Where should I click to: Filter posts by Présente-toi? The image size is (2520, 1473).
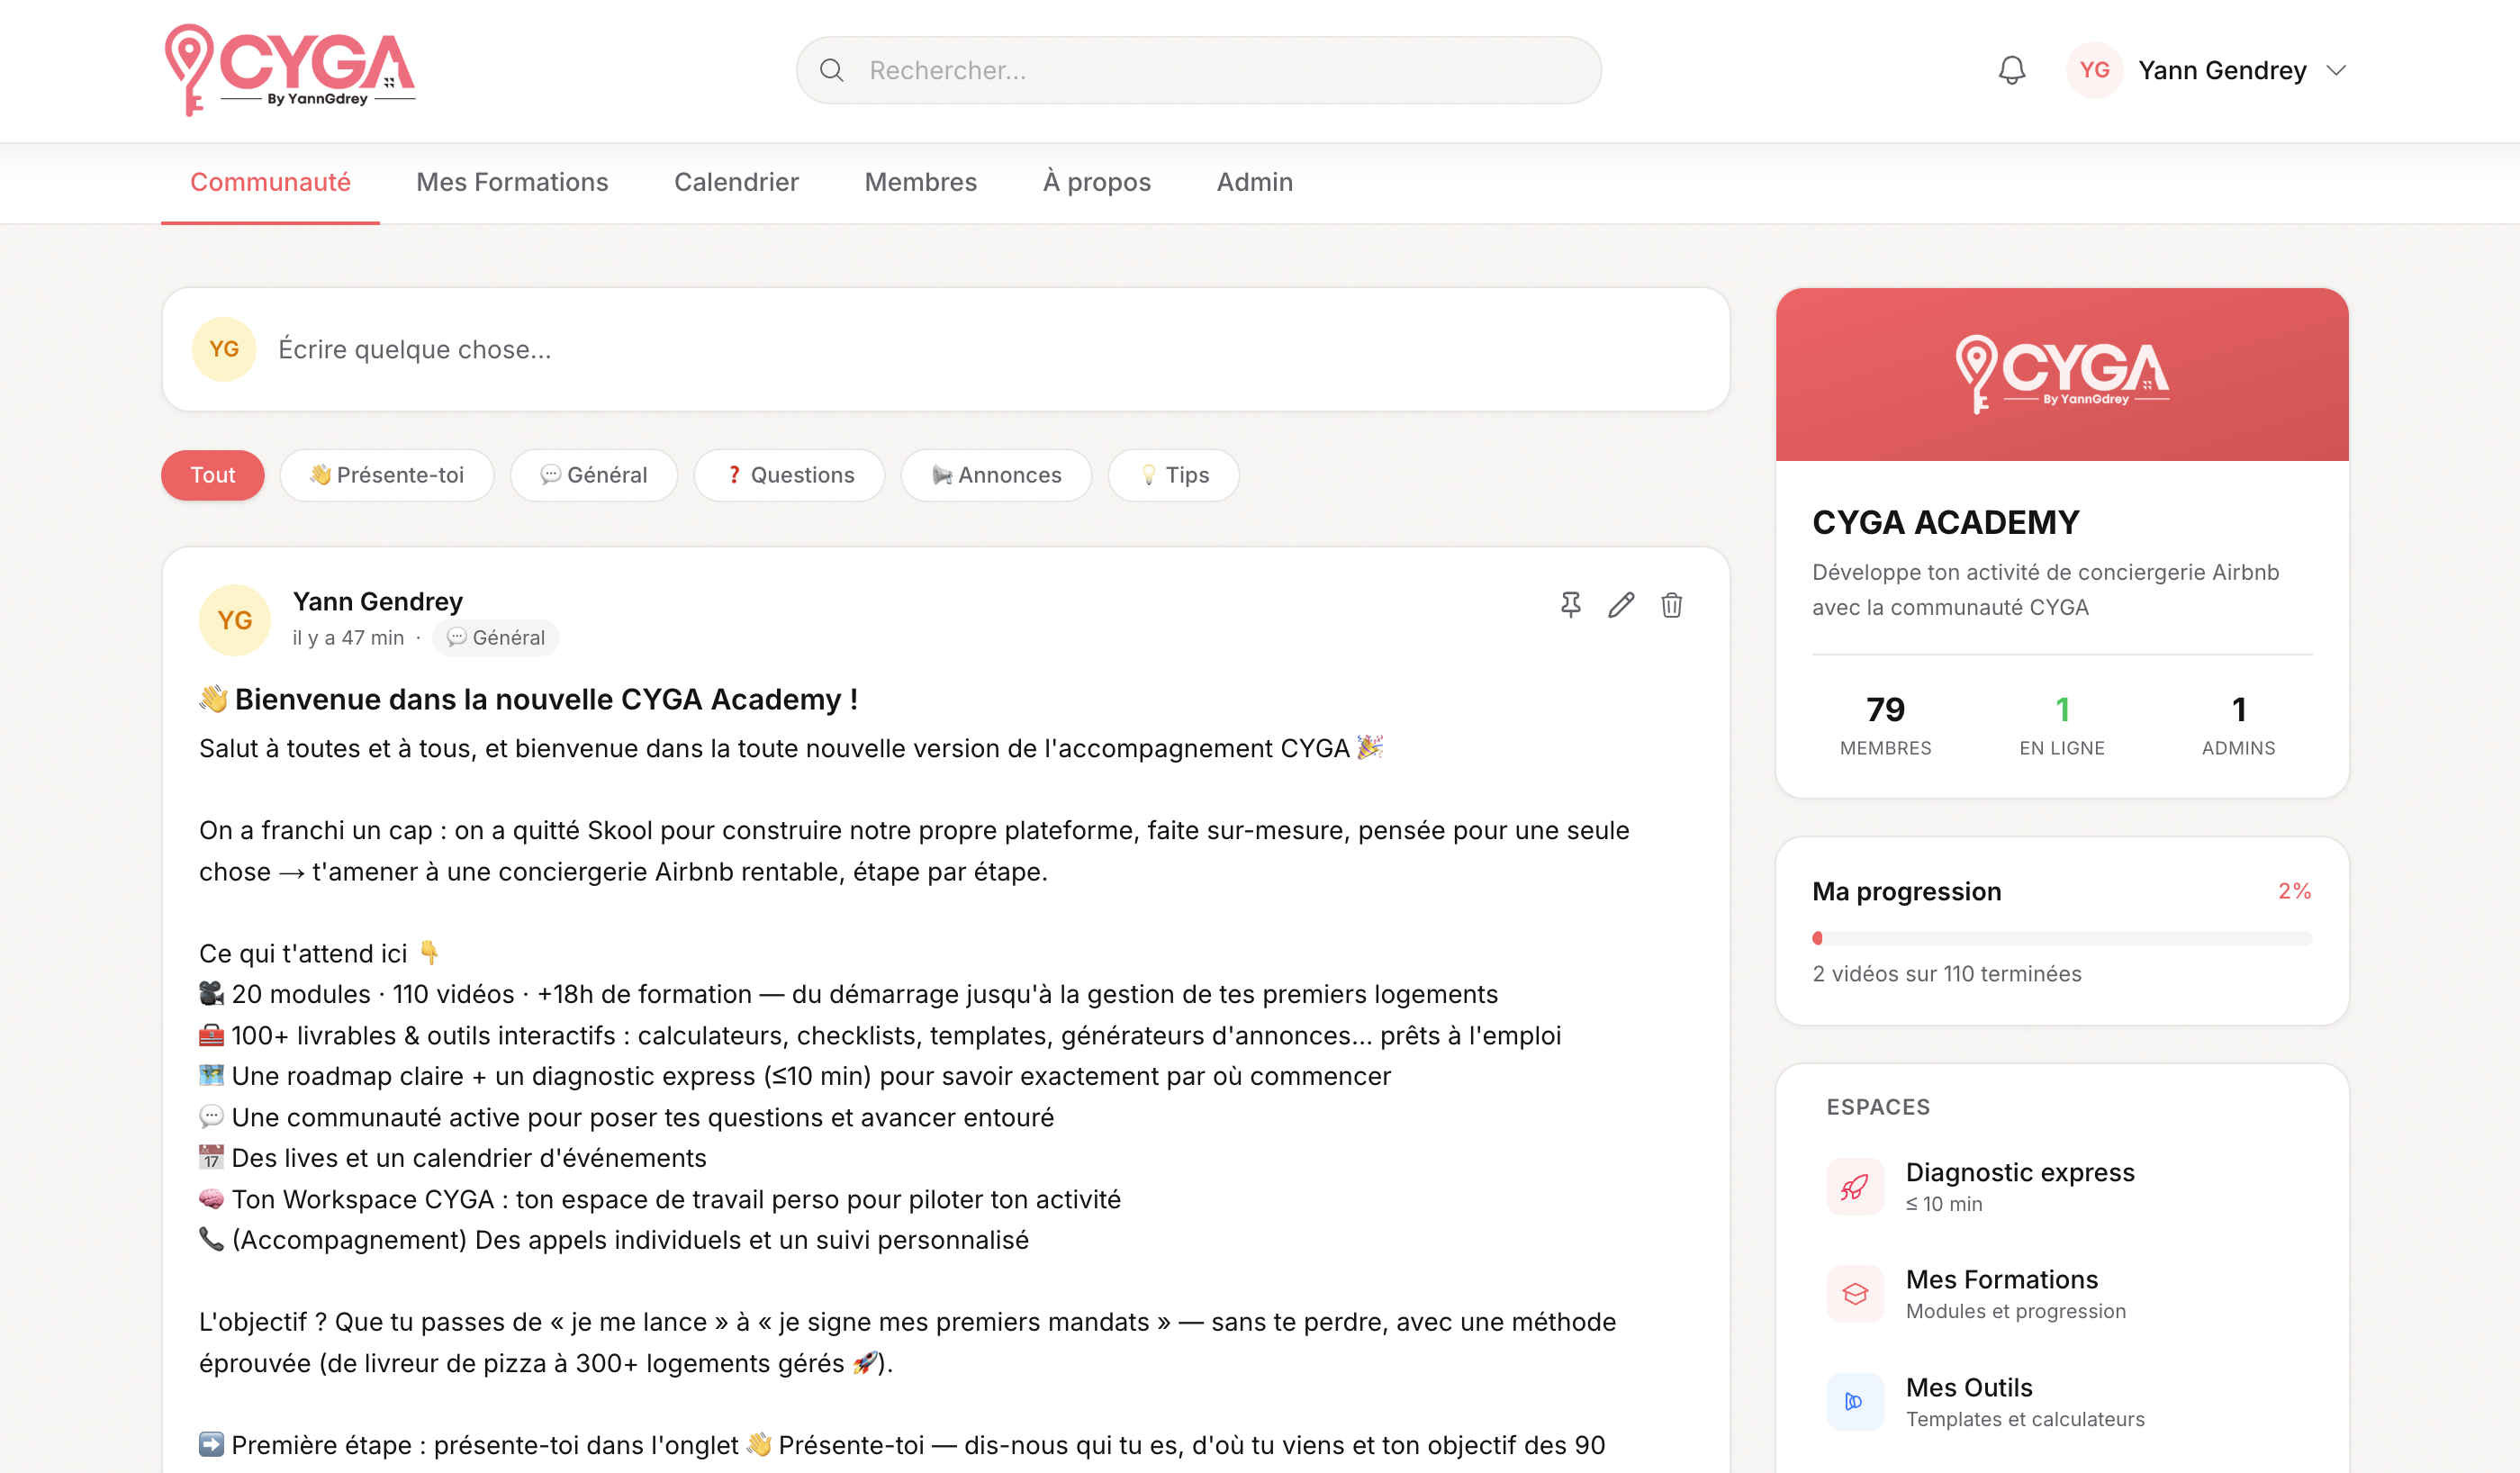click(387, 475)
